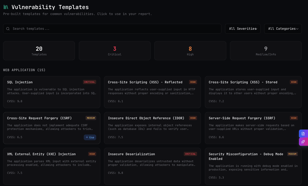Toggle the MEDIUM badge on Debug Mode card
308x186 pixels.
(x=292, y=154)
